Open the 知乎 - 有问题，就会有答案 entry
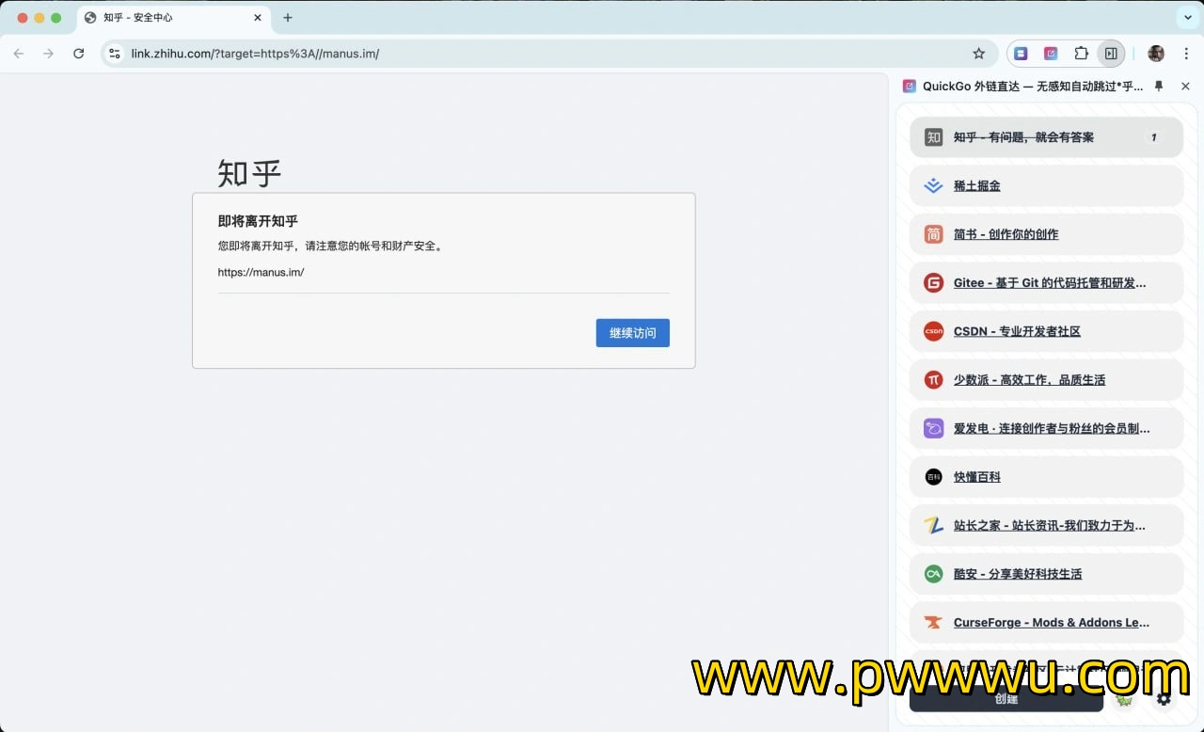The image size is (1204, 732). click(x=1046, y=137)
